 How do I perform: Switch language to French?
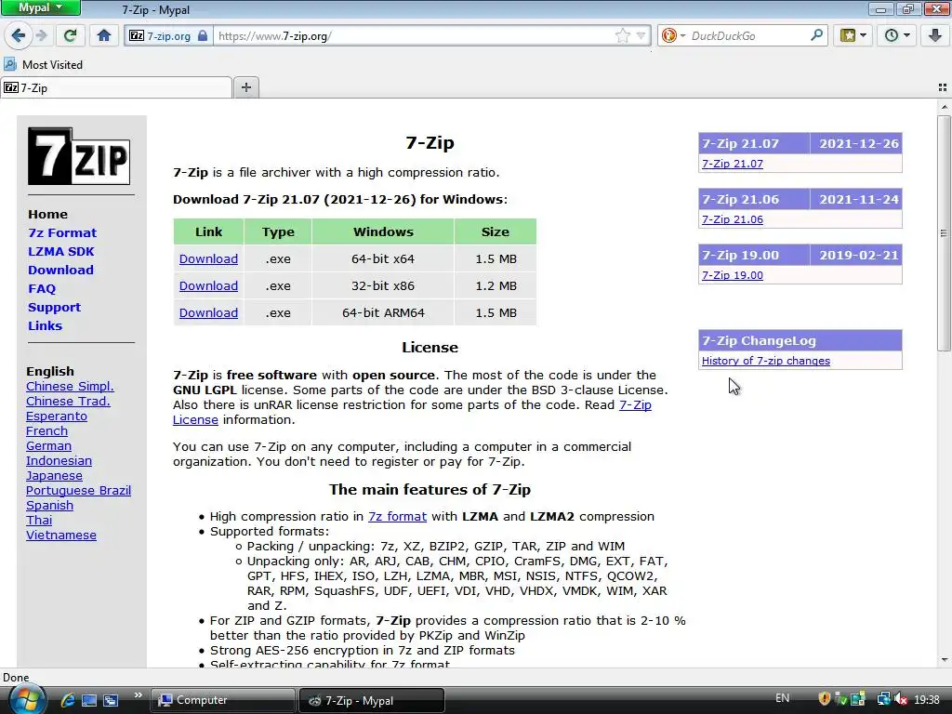(x=46, y=431)
